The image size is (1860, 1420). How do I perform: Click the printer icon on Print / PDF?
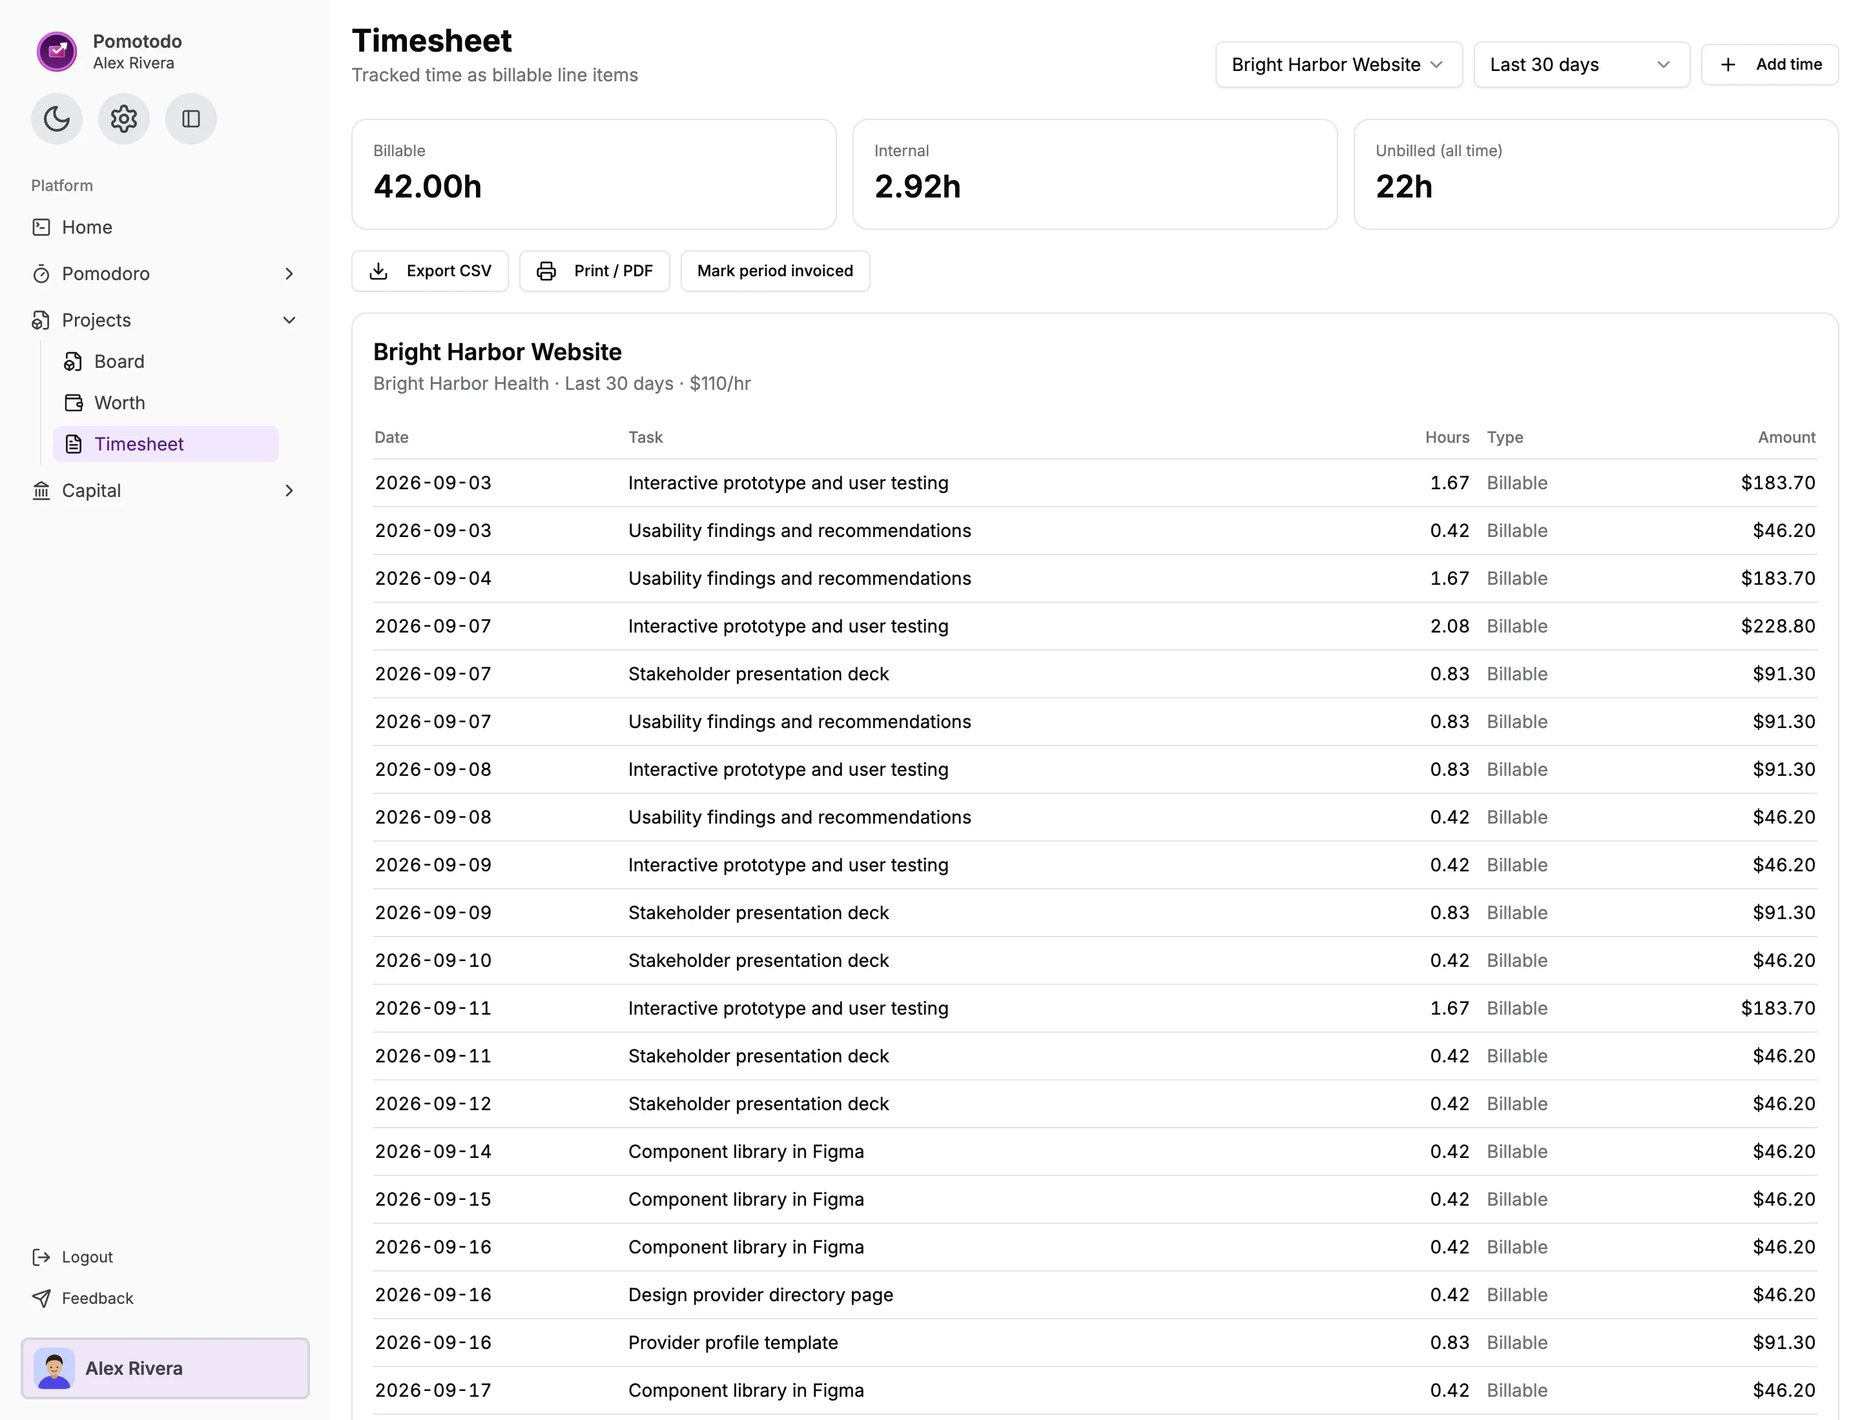click(x=546, y=270)
